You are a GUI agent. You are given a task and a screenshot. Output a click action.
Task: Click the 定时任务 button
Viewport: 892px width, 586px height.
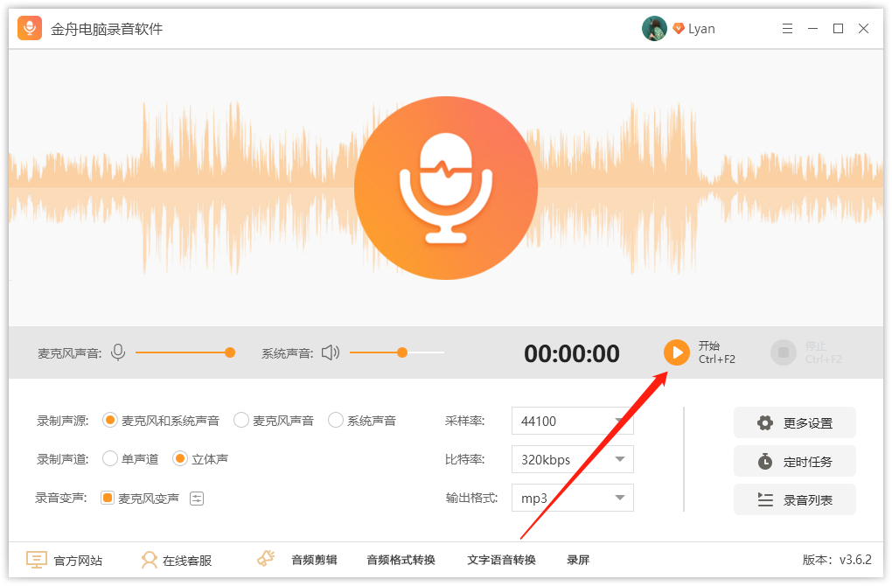click(x=795, y=461)
